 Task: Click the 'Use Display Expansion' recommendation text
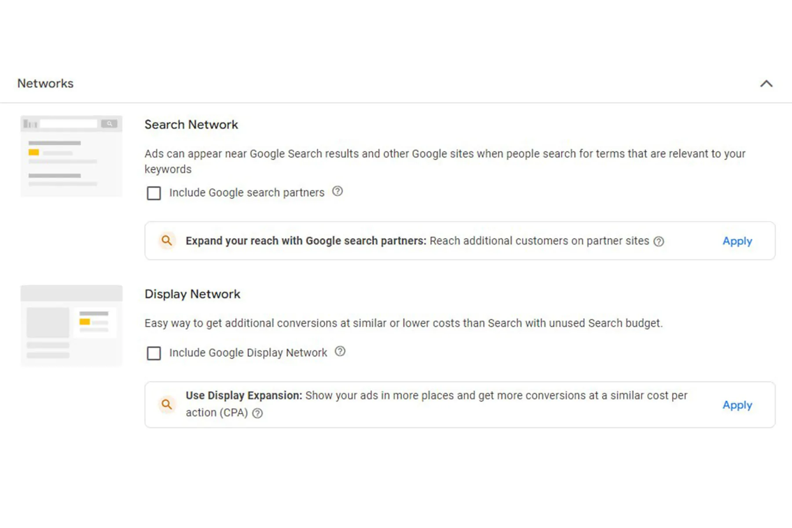(244, 396)
